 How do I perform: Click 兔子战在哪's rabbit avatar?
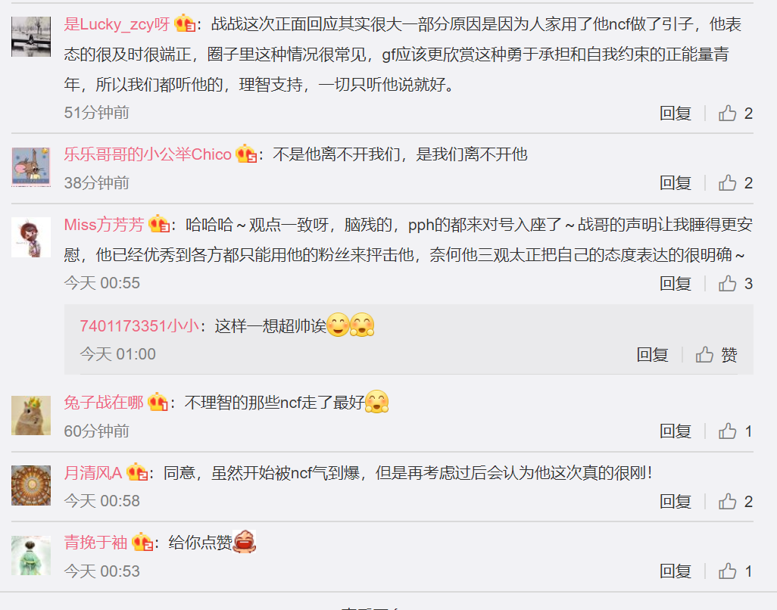[x=31, y=415]
